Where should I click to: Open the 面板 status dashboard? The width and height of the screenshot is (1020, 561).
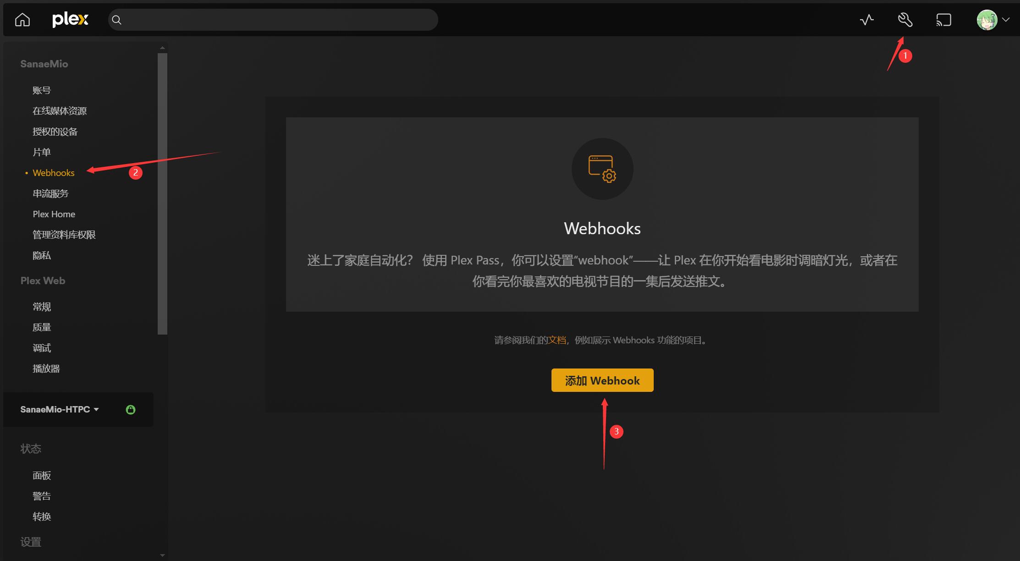point(42,475)
